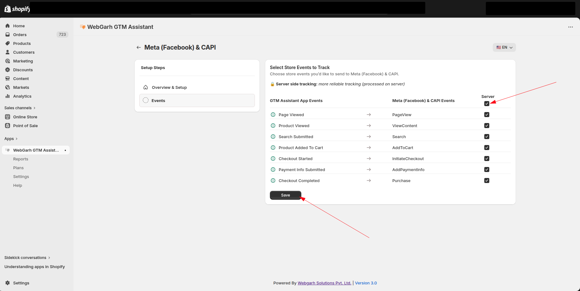Click the Save button

pos(286,195)
